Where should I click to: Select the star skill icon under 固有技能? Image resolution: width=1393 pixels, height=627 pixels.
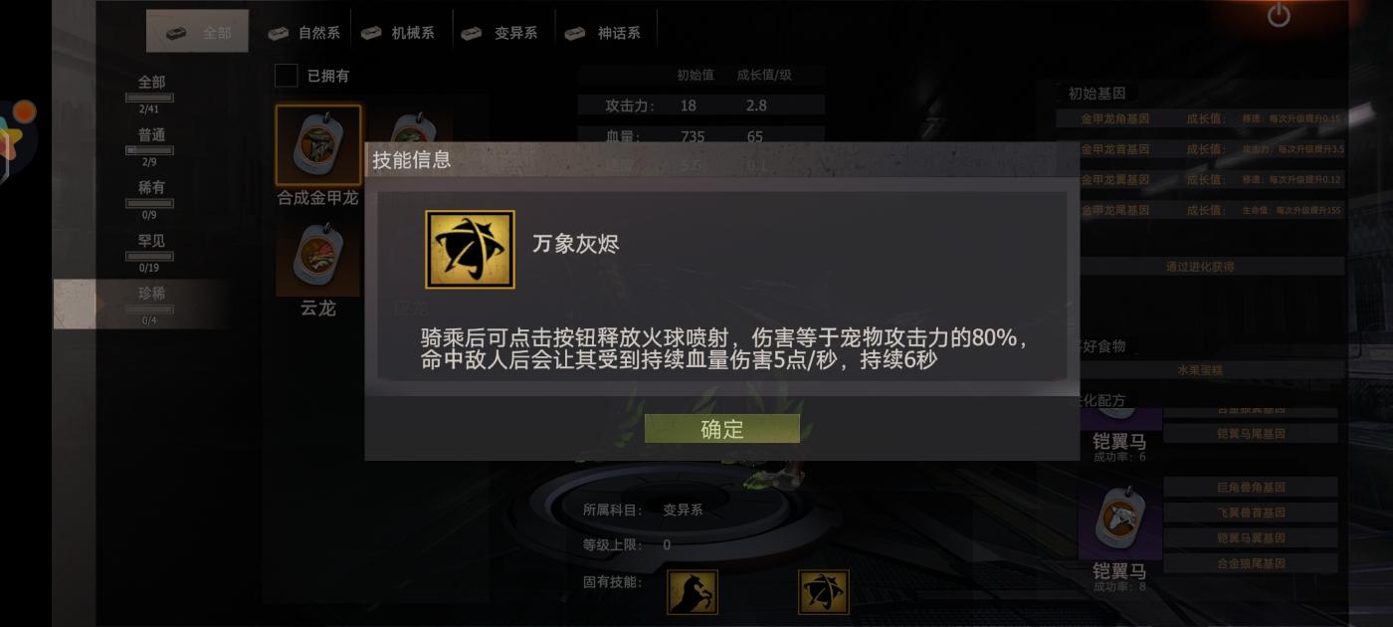click(x=824, y=592)
